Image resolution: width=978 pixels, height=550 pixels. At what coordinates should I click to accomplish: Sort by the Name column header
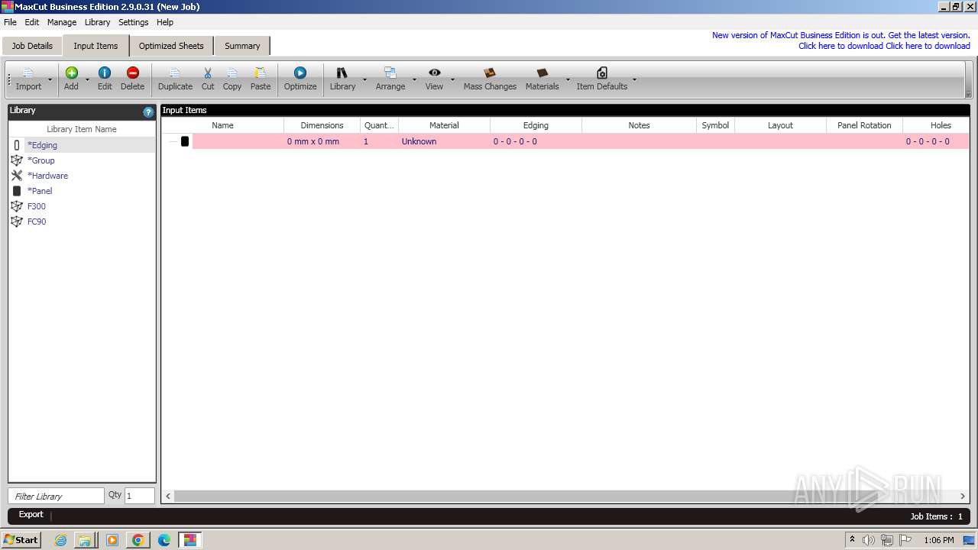pyautogui.click(x=222, y=125)
